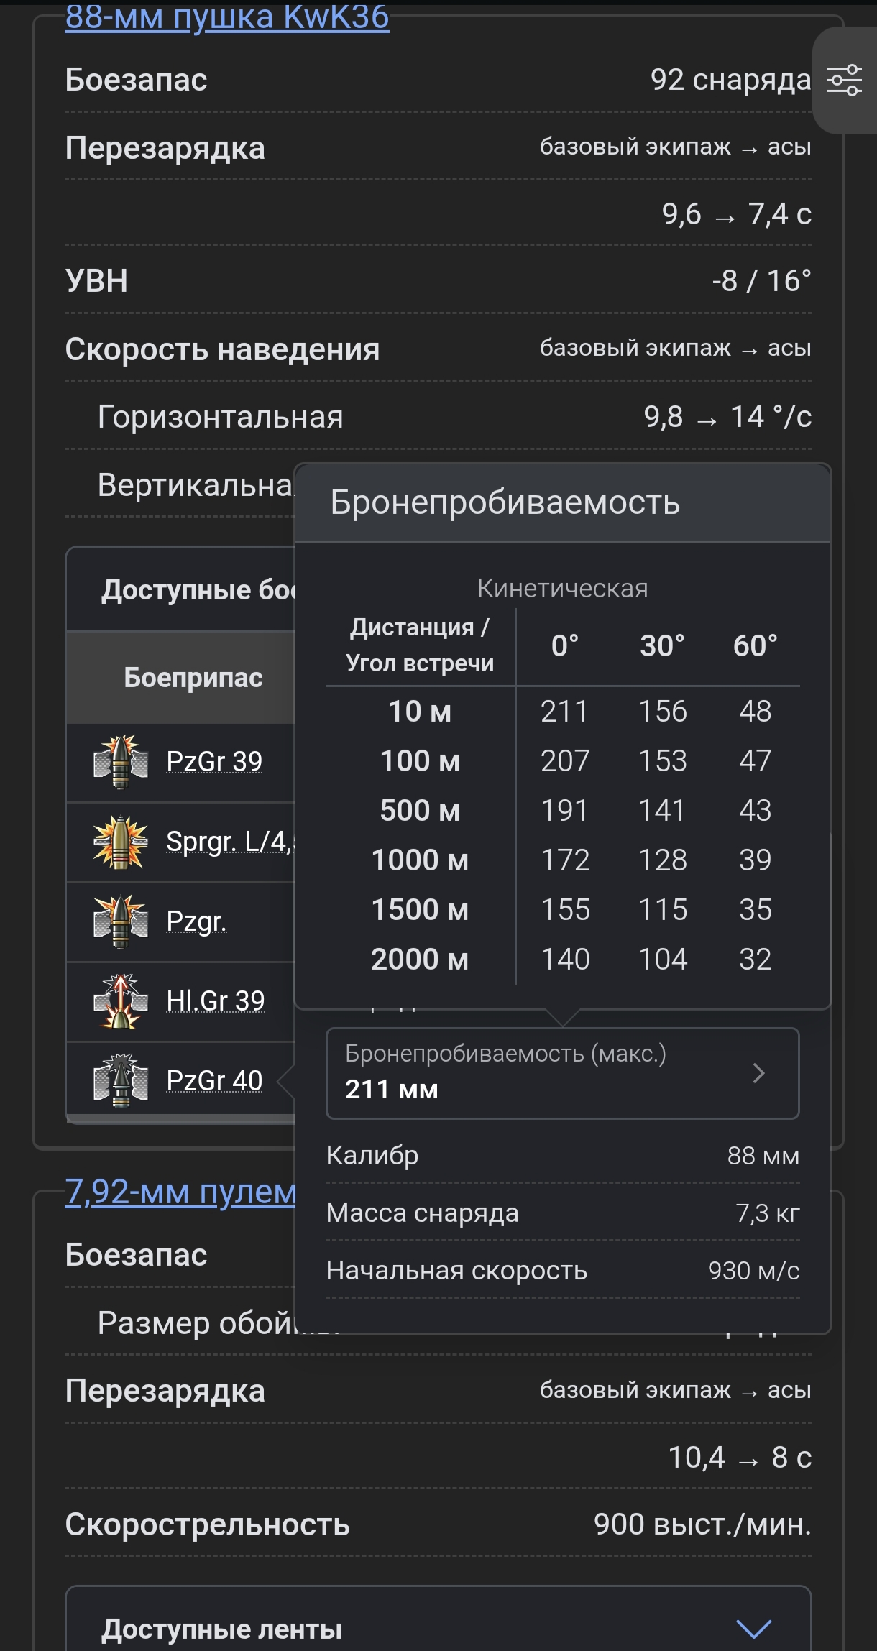Click the 60° angle column header
The image size is (877, 1651).
[755, 646]
